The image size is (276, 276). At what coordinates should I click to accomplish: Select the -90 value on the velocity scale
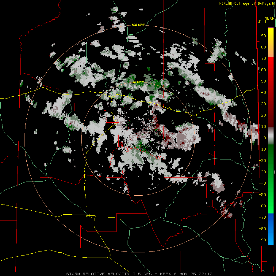click(262, 240)
